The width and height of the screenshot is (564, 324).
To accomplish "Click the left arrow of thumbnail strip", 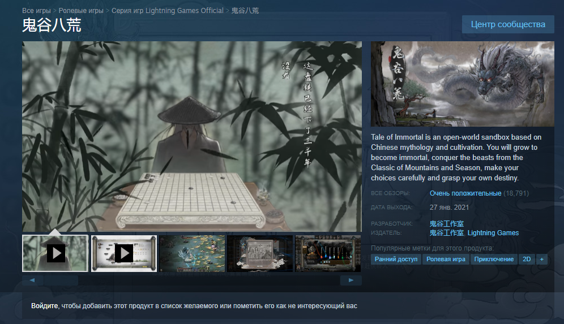I will (x=32, y=280).
